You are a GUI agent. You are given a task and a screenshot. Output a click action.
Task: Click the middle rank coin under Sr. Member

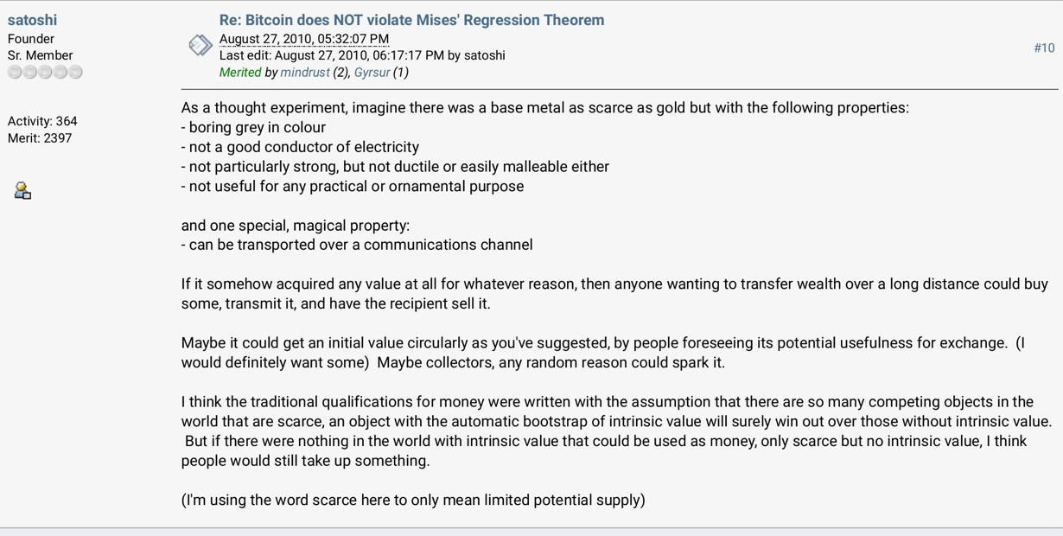[x=45, y=73]
